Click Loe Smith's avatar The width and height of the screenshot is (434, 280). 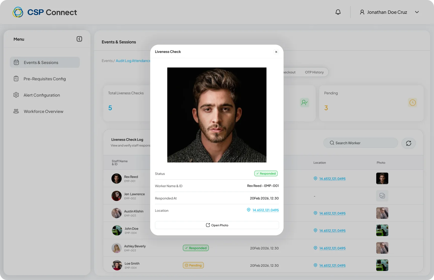point(117,265)
